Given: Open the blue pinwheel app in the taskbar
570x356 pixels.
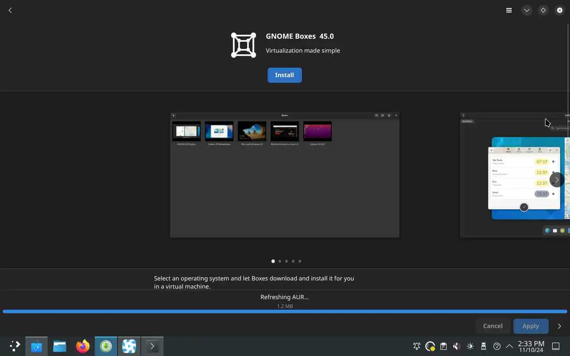Looking at the screenshot, I should [129, 346].
